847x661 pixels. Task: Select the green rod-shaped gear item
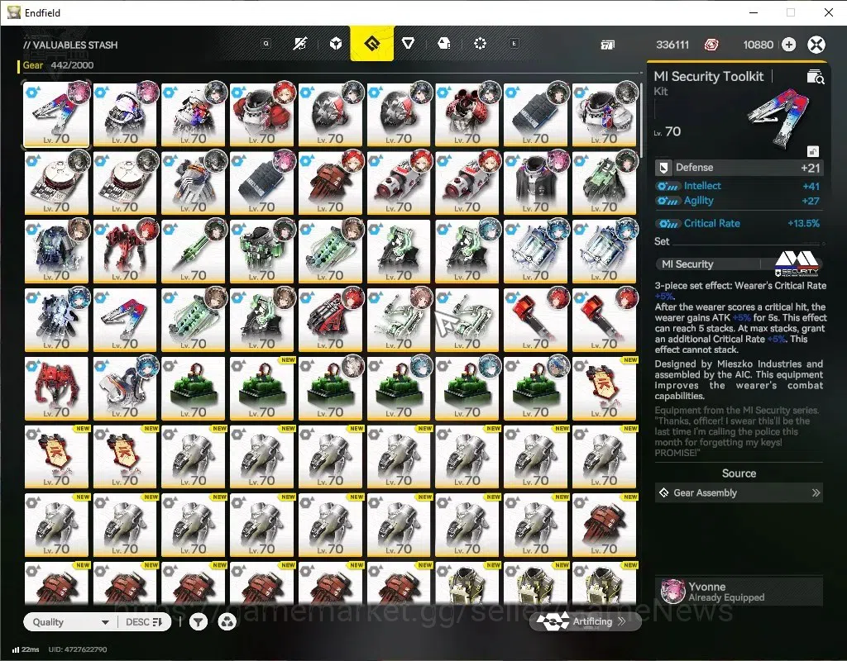pos(194,251)
